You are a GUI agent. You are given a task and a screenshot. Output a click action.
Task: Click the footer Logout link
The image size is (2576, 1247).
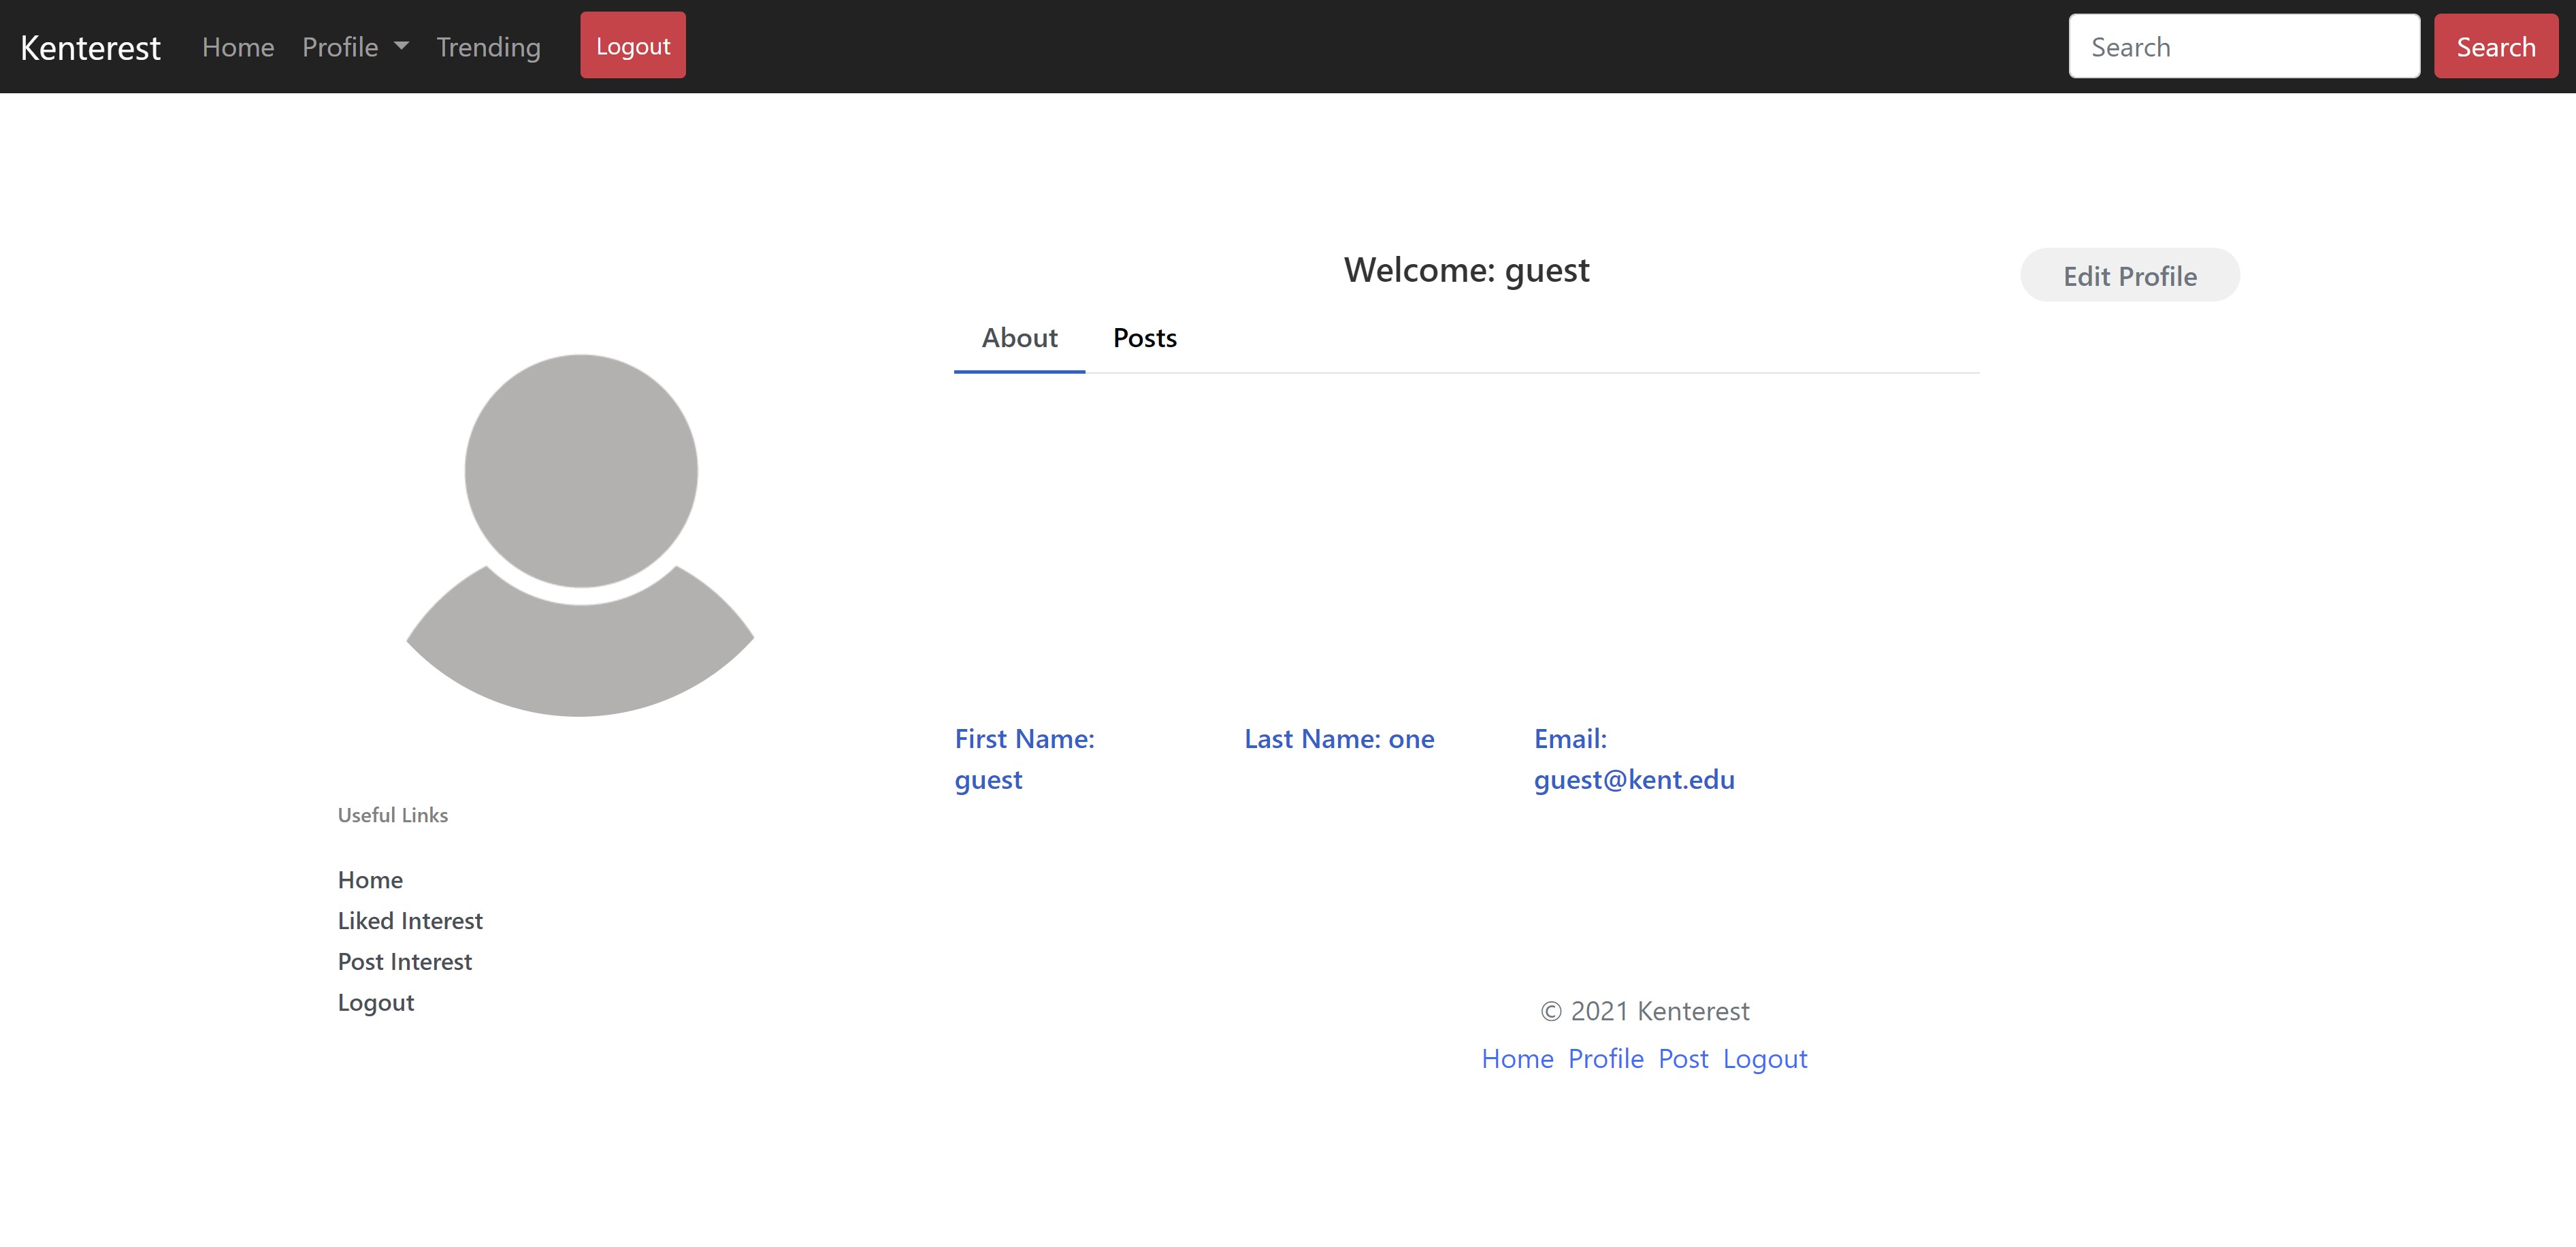tap(1765, 1059)
